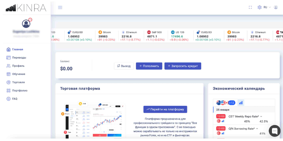Image resolution: width=283 pixels, height=141 pixels.
Task: Open Переводы section in sidebar
Action: (19, 58)
